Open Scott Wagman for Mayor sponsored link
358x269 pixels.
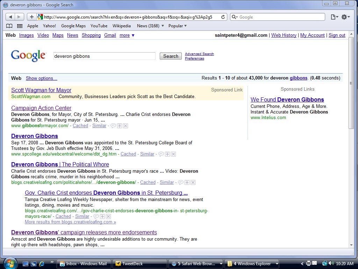tap(41, 90)
